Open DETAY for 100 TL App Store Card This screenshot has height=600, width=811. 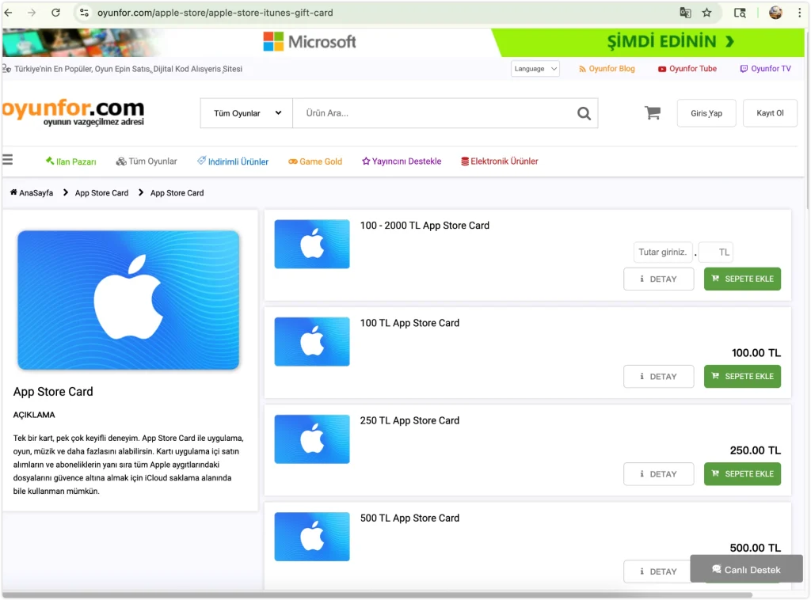click(658, 377)
